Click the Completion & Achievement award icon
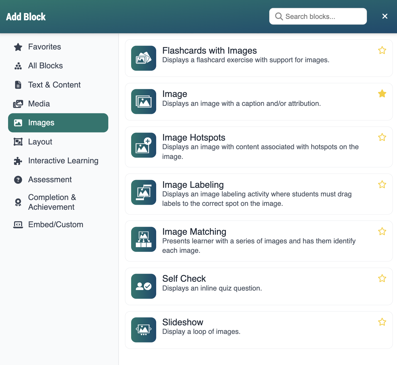The height and width of the screenshot is (365, 397). [18, 202]
